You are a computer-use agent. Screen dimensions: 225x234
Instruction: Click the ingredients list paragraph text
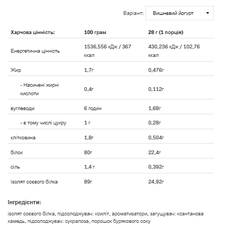106,218
